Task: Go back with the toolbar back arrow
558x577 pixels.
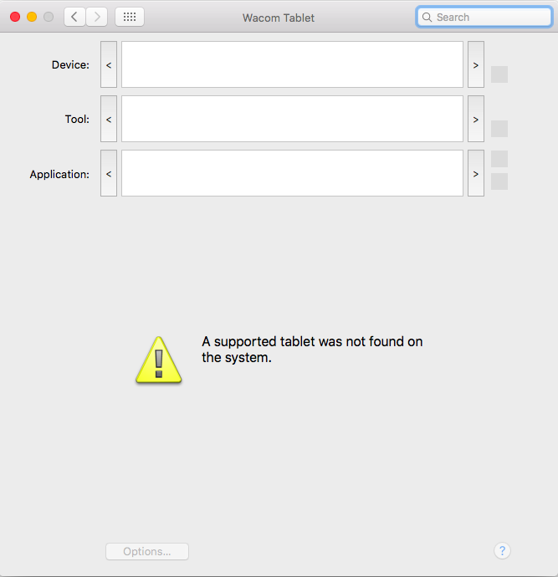Action: 74,17
